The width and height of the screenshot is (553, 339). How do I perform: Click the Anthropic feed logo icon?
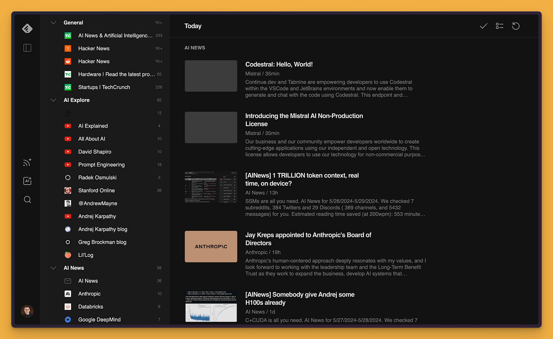tap(68, 294)
